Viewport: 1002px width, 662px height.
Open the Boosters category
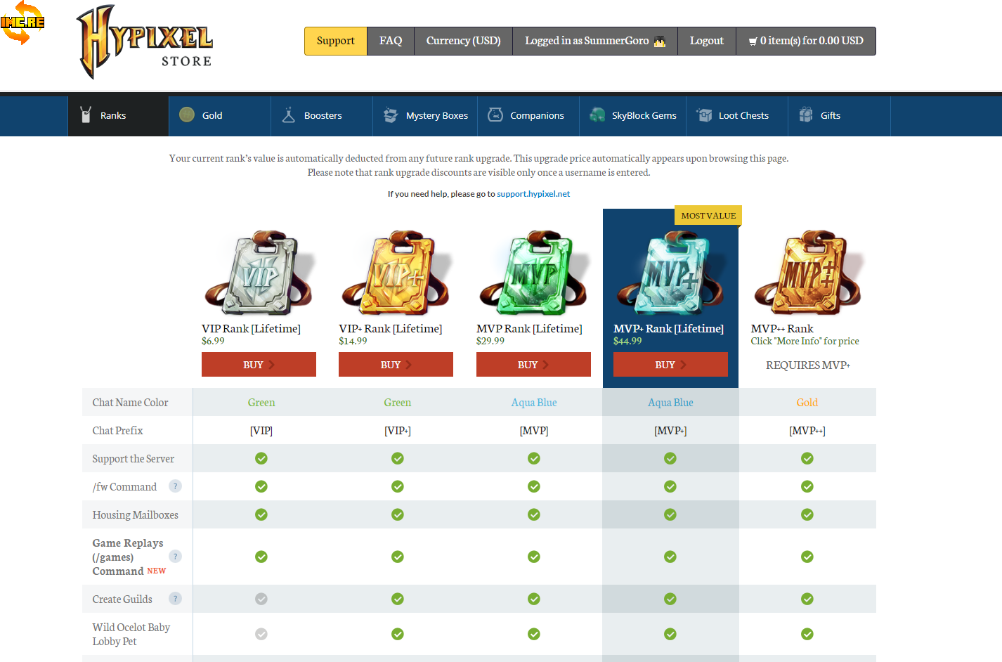click(x=321, y=116)
